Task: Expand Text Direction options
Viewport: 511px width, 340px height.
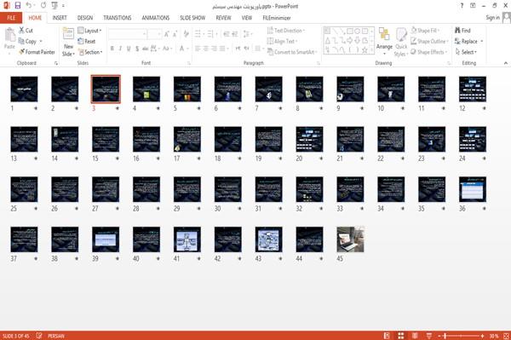Action: tap(286, 31)
